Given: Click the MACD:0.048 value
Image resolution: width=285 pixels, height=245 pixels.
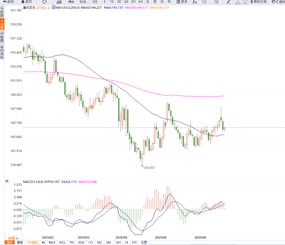Looking at the screenshot, I should [87, 182].
